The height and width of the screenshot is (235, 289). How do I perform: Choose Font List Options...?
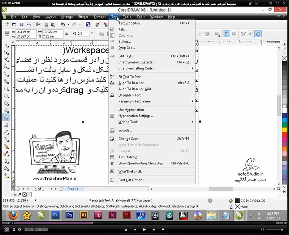click(x=152, y=180)
